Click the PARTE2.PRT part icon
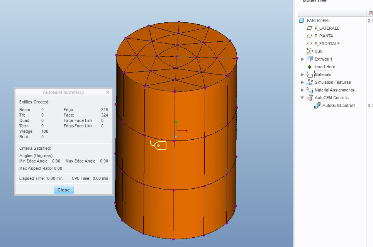Image resolution: width=373 pixels, height=247 pixels. (302, 20)
